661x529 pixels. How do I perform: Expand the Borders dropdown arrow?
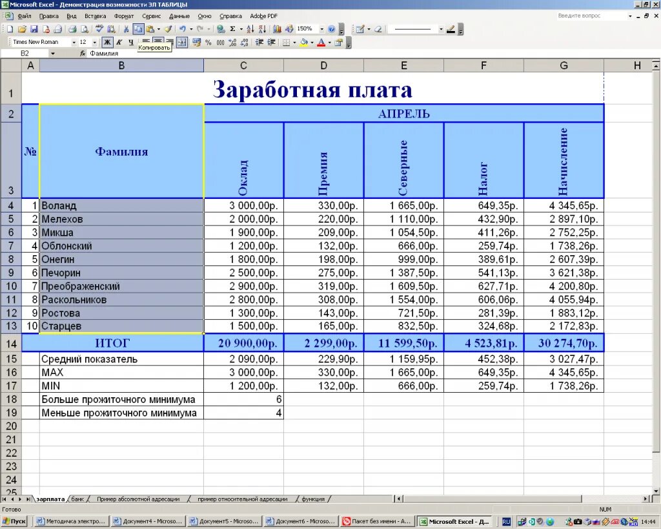coord(294,42)
